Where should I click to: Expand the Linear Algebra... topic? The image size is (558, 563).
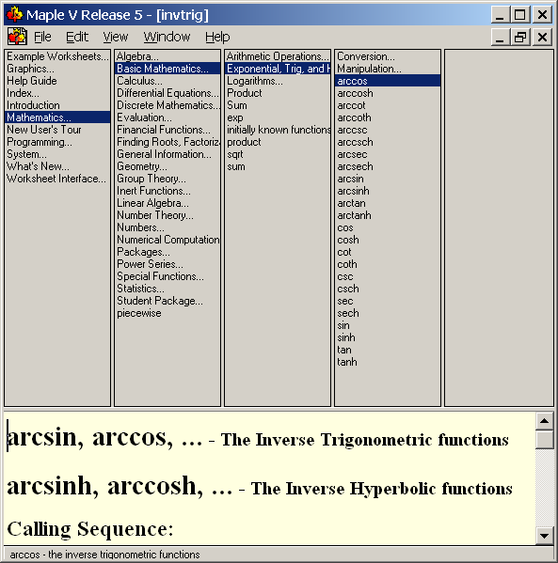152,203
